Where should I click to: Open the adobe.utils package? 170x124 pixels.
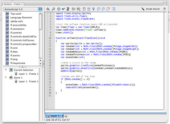[x=17, y=21]
